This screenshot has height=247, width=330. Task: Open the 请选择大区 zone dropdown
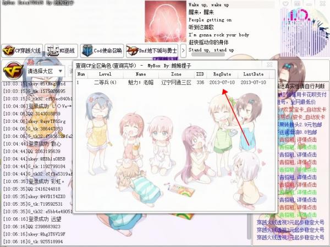45,71
